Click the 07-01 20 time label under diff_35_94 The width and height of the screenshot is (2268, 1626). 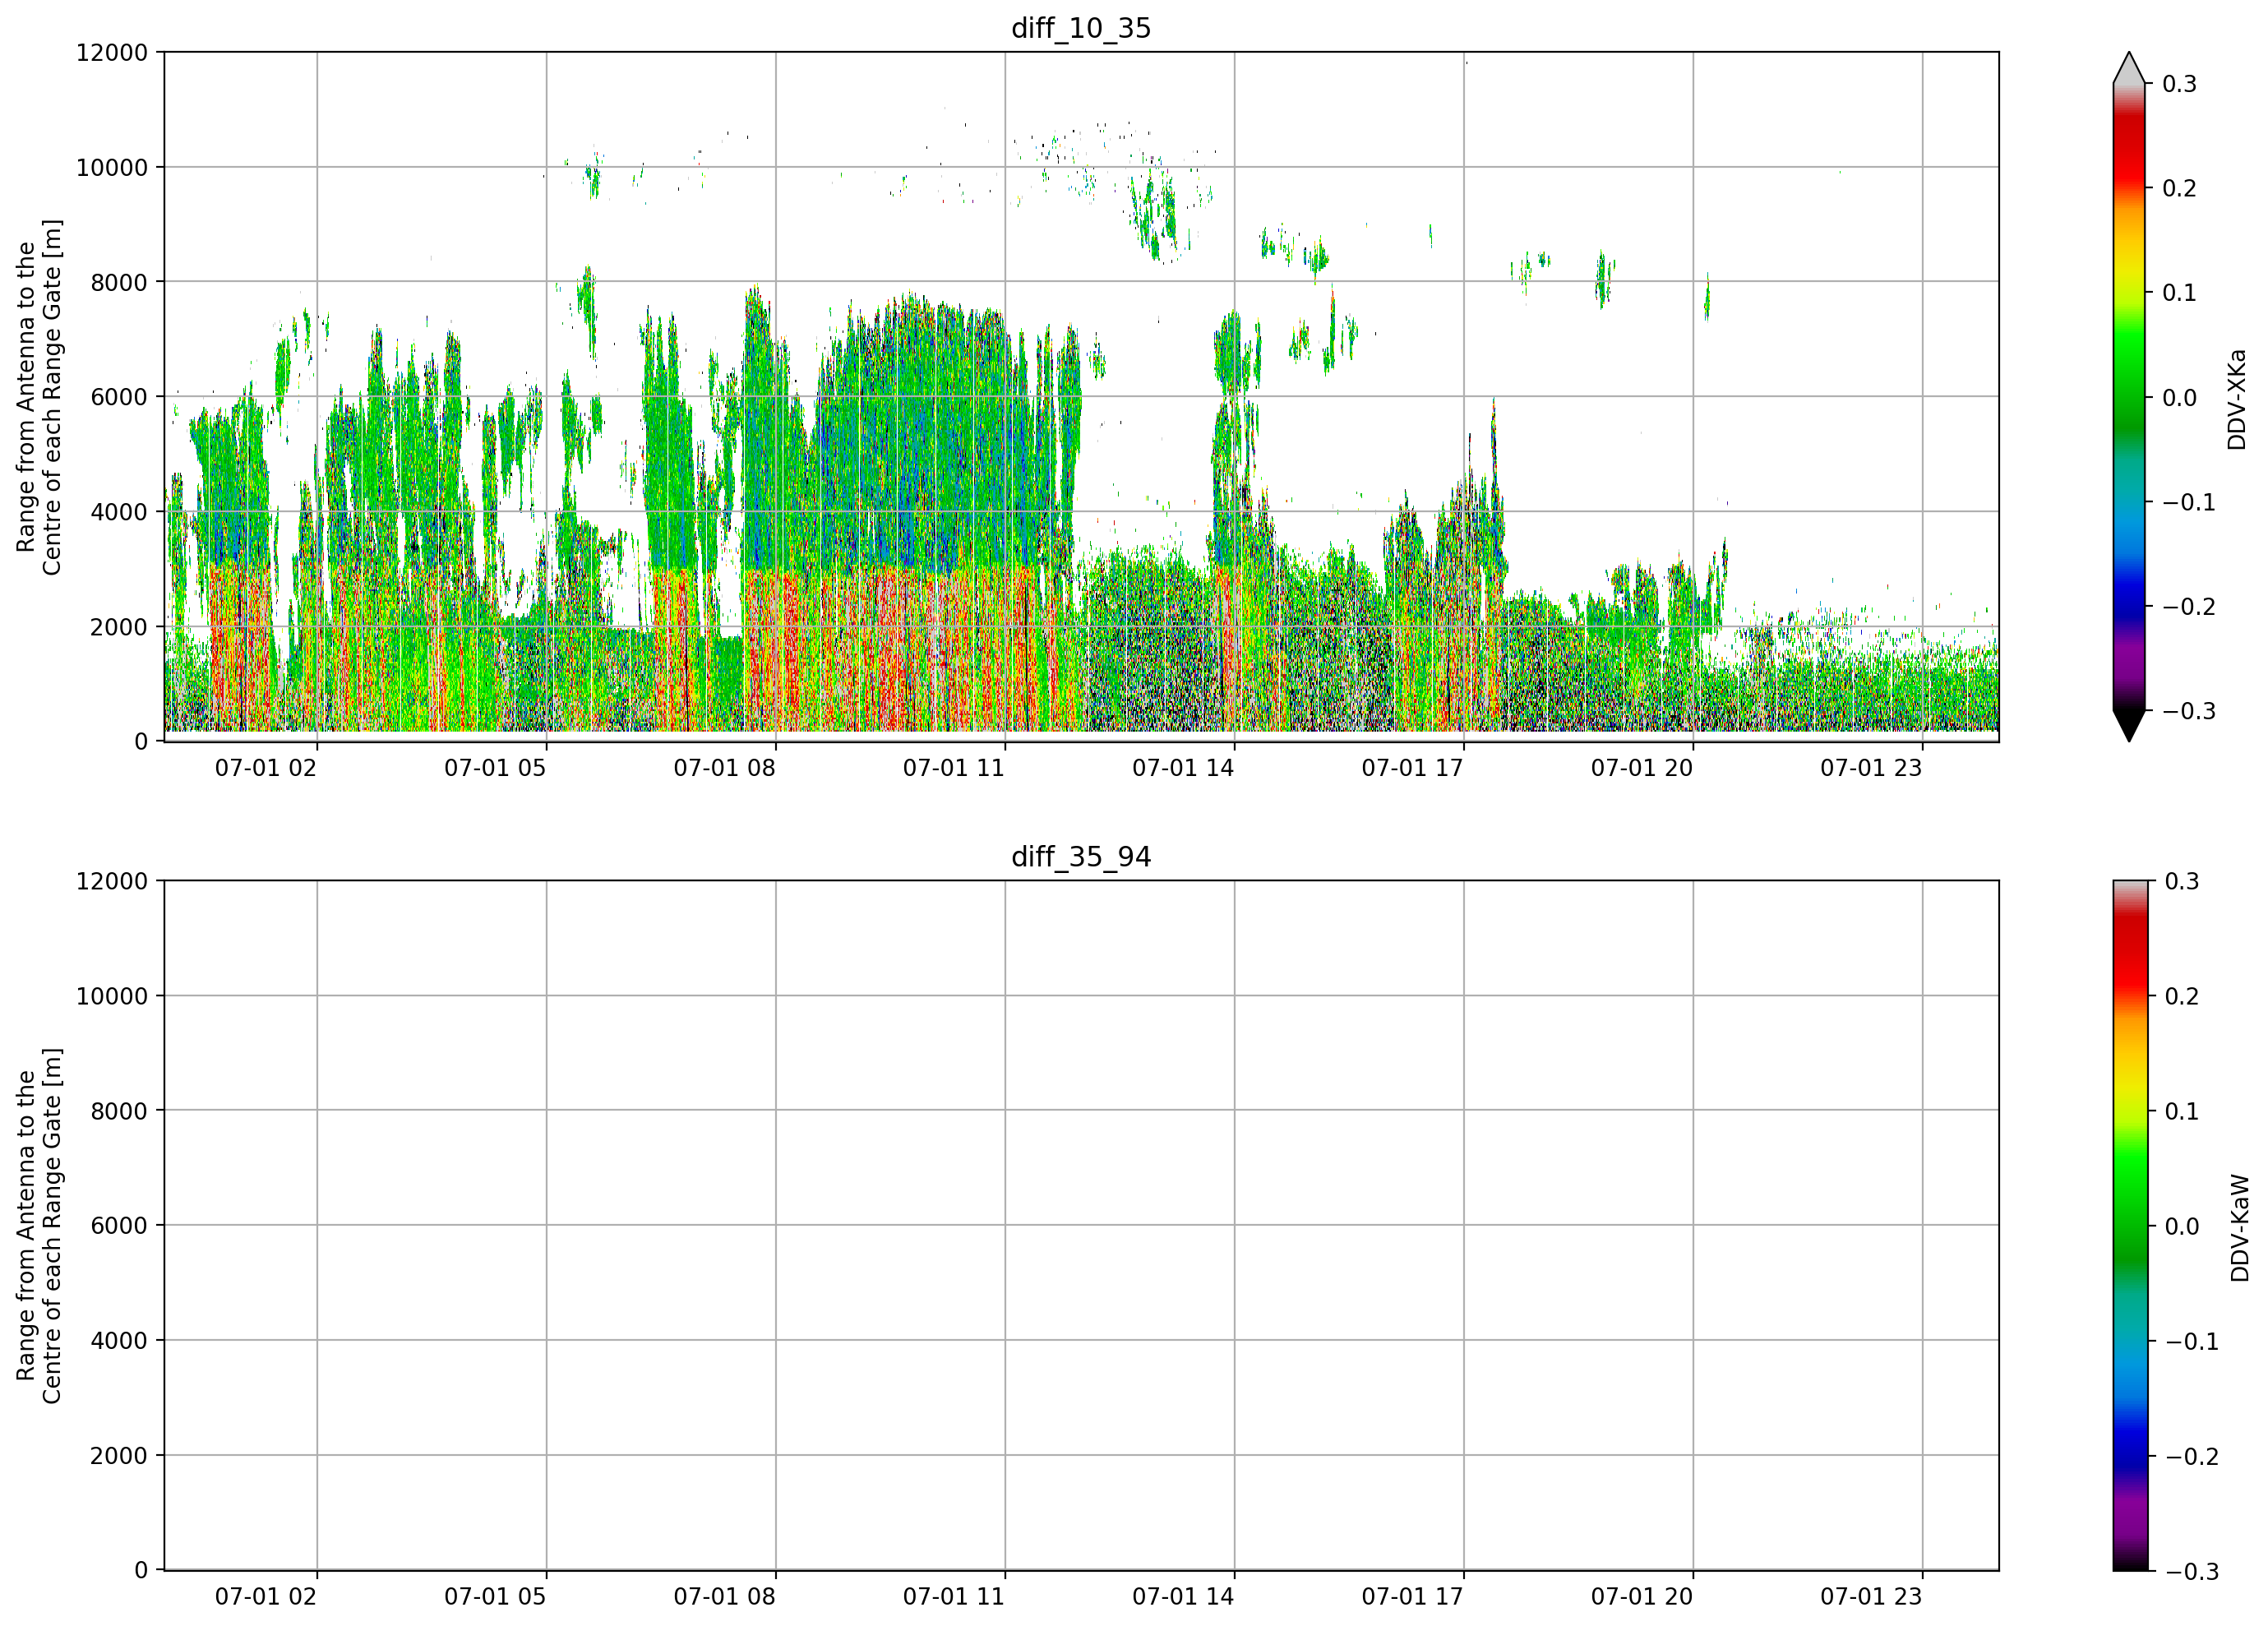pyautogui.click(x=1642, y=1597)
